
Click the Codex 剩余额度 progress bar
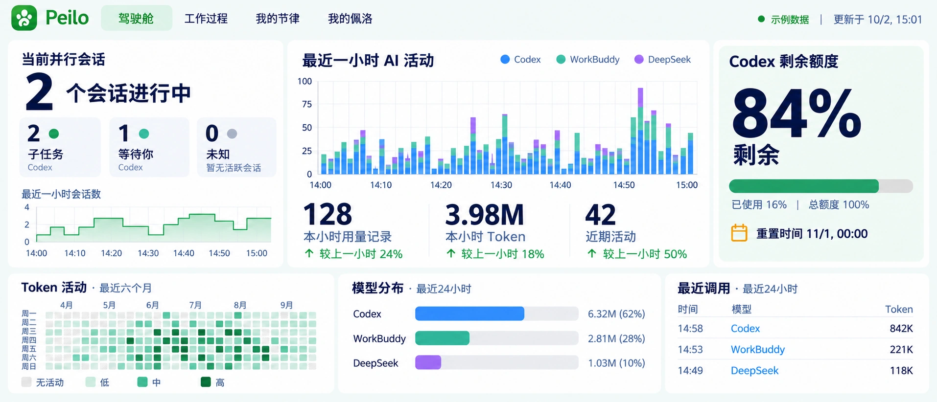click(821, 186)
